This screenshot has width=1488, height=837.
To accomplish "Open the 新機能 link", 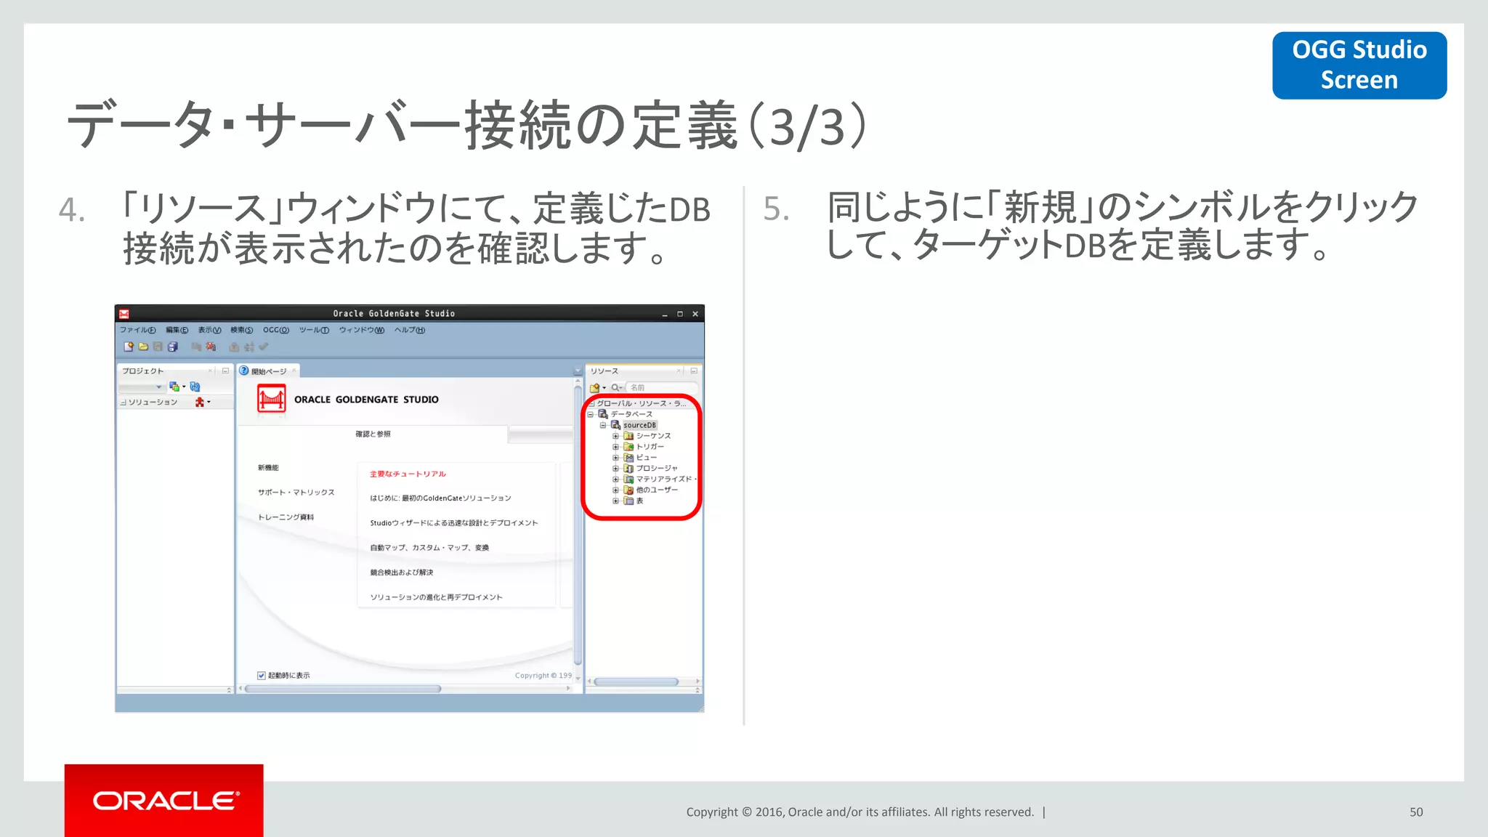I will [268, 468].
